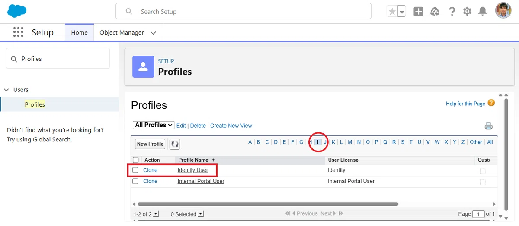Open the favorites list dropdown arrow
Screen dimensions: 519x226
(402, 12)
